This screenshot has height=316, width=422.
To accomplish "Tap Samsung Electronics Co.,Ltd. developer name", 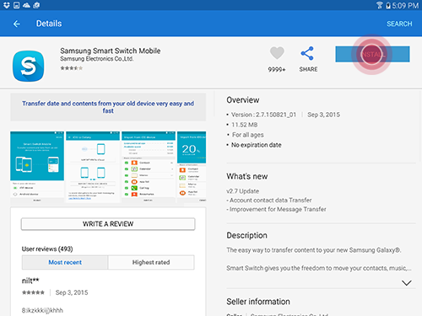I will [x=97, y=59].
